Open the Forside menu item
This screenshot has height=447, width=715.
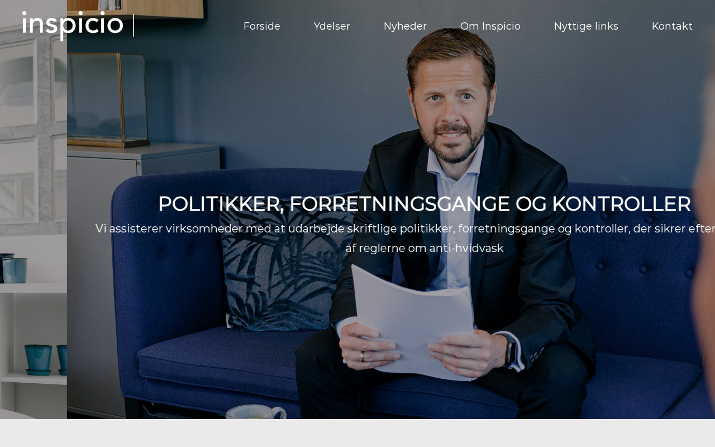pos(261,26)
